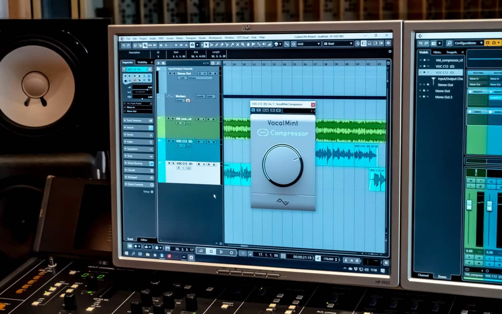Screen dimensions: 502x314
Task: Click the Undo icon in MixConsole window
Action: [421, 43]
